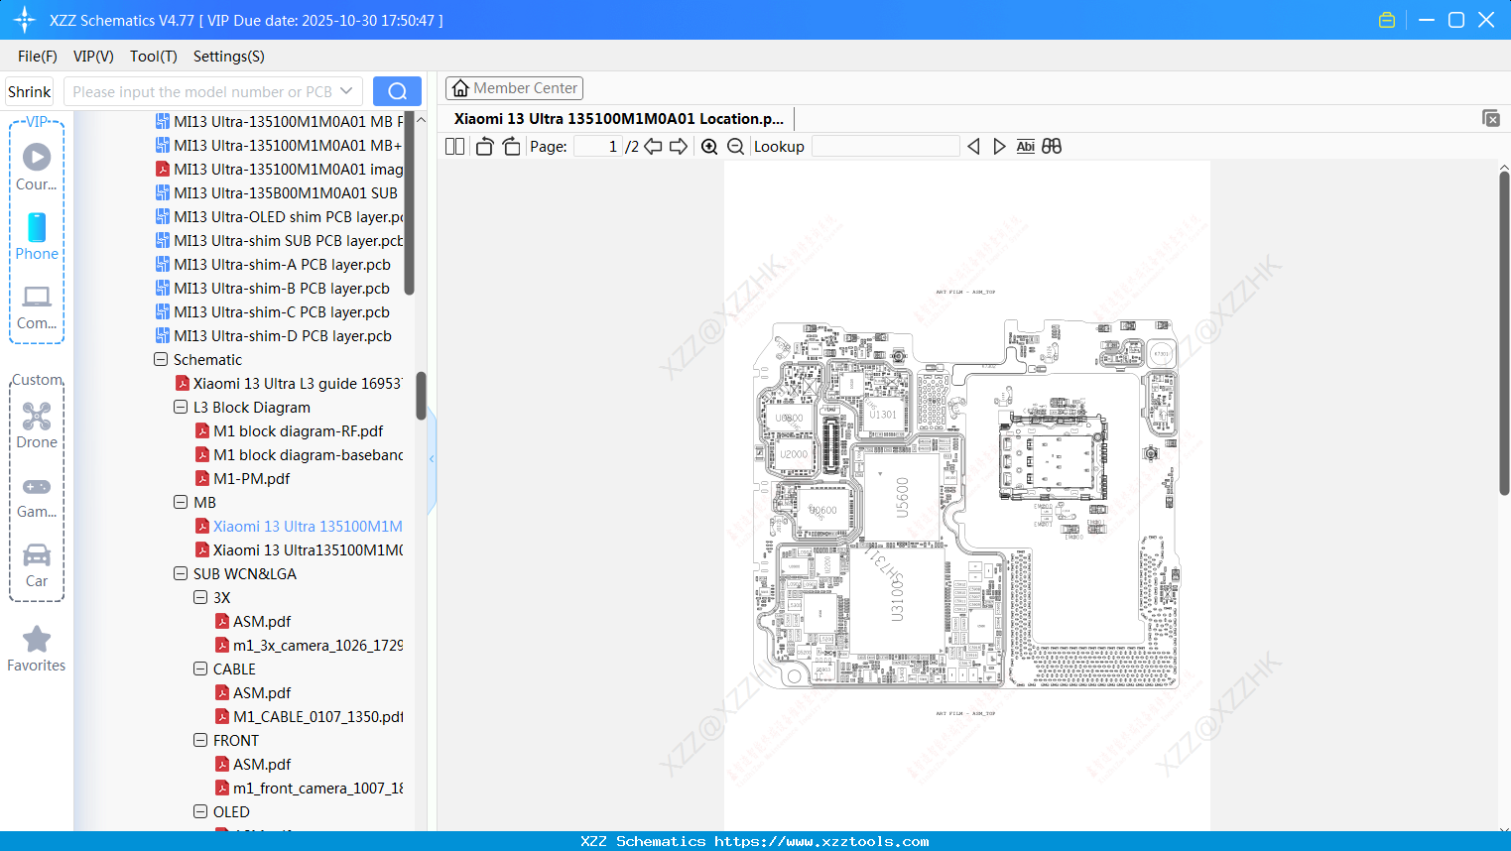Open the toolbox icon in the title bar
The height and width of the screenshot is (851, 1511).
point(1386,19)
